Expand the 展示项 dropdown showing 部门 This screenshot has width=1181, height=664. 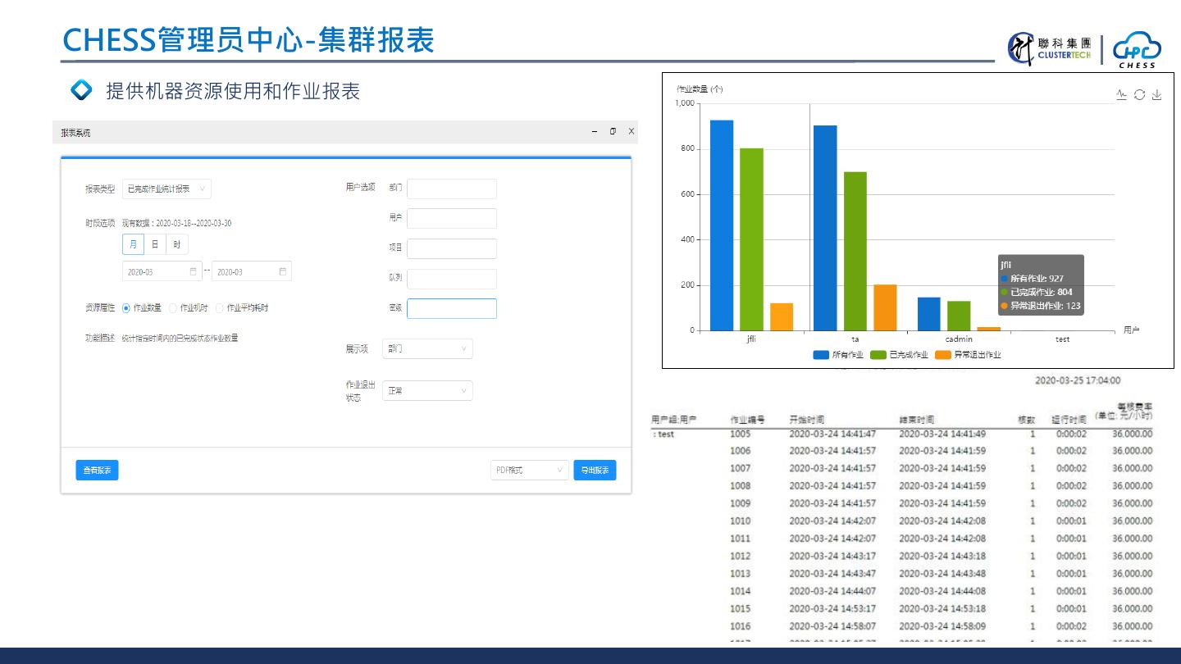(427, 348)
